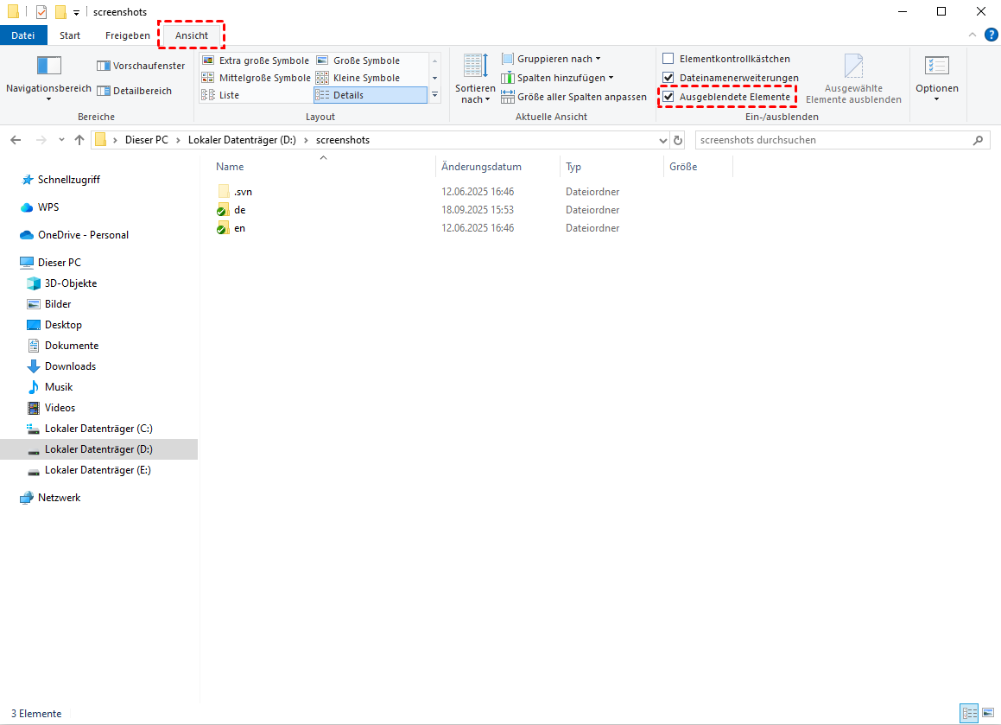Click the screenshots durchsuchen search field
The image size is (1001, 725).
833,140
